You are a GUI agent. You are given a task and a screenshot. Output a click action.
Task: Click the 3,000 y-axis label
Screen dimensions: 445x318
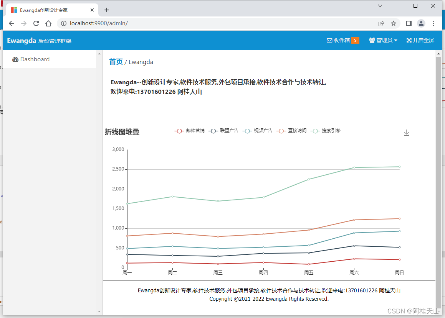pos(118,149)
